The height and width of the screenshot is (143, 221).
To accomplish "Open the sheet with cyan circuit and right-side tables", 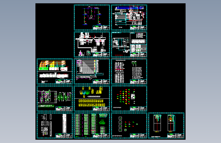I will 129,45.
